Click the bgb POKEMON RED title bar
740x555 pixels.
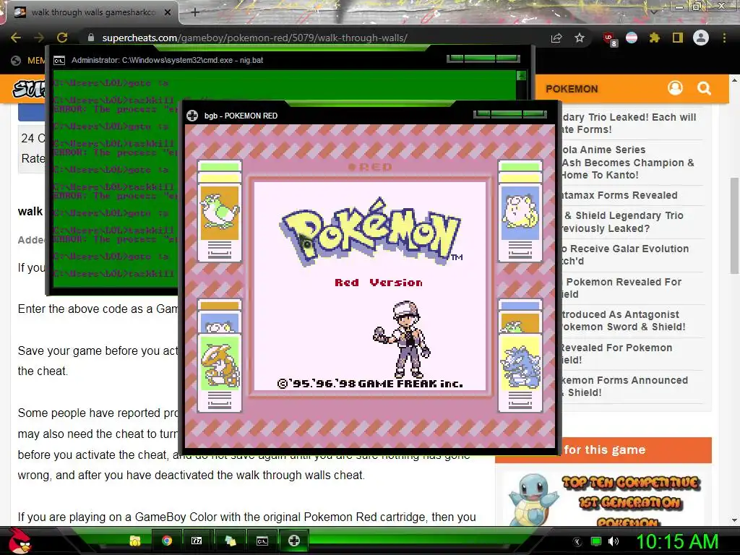pos(330,116)
